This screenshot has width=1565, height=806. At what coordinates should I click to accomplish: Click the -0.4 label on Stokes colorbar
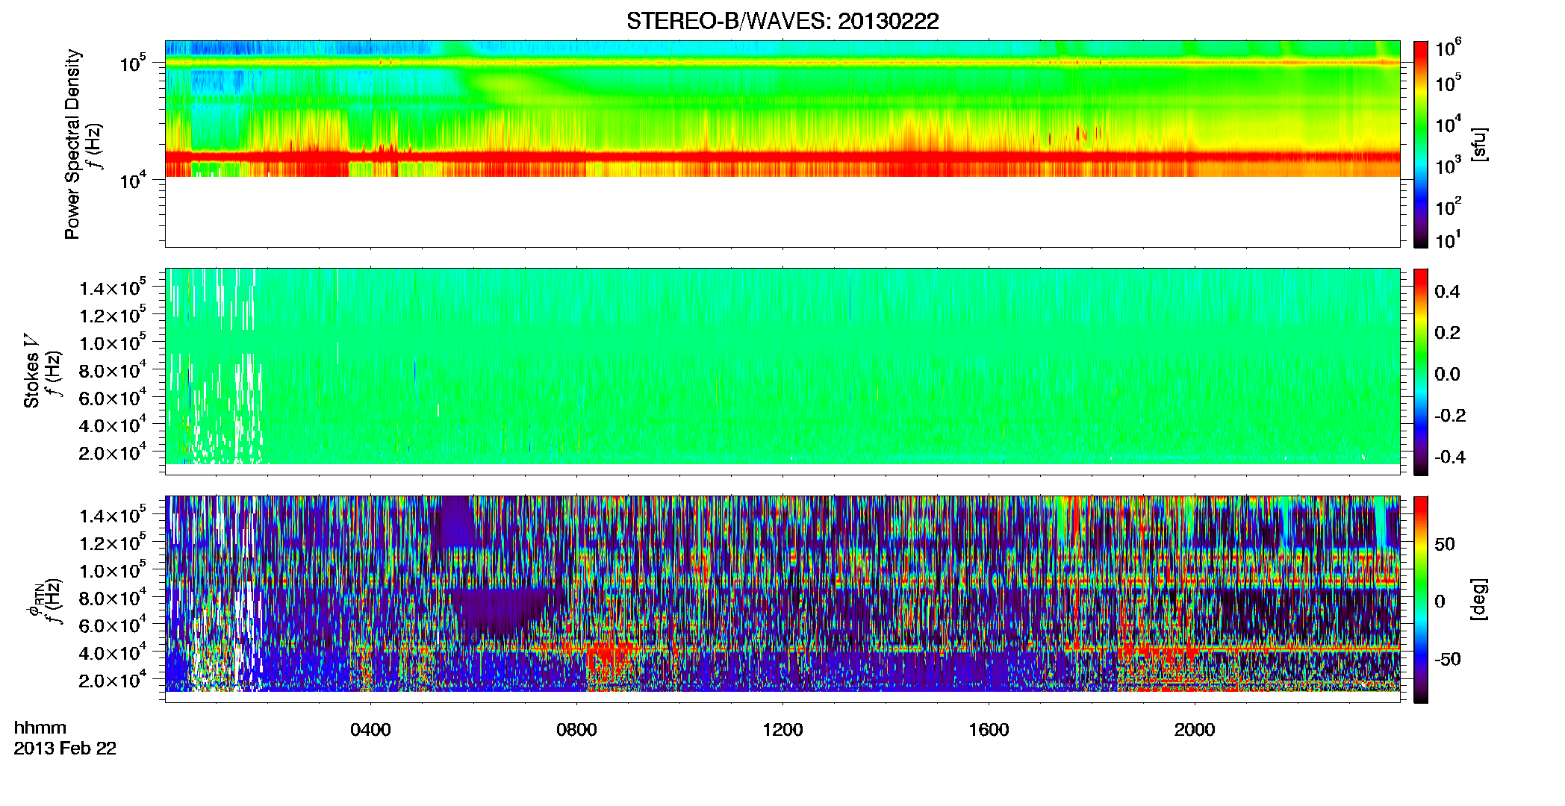click(1450, 457)
